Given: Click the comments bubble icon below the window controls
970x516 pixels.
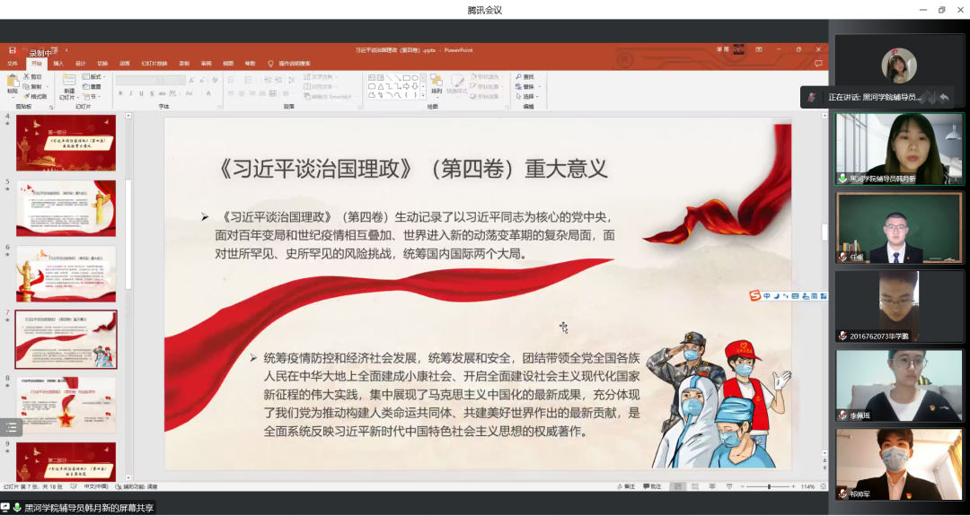Looking at the screenshot, I should tap(818, 64).
